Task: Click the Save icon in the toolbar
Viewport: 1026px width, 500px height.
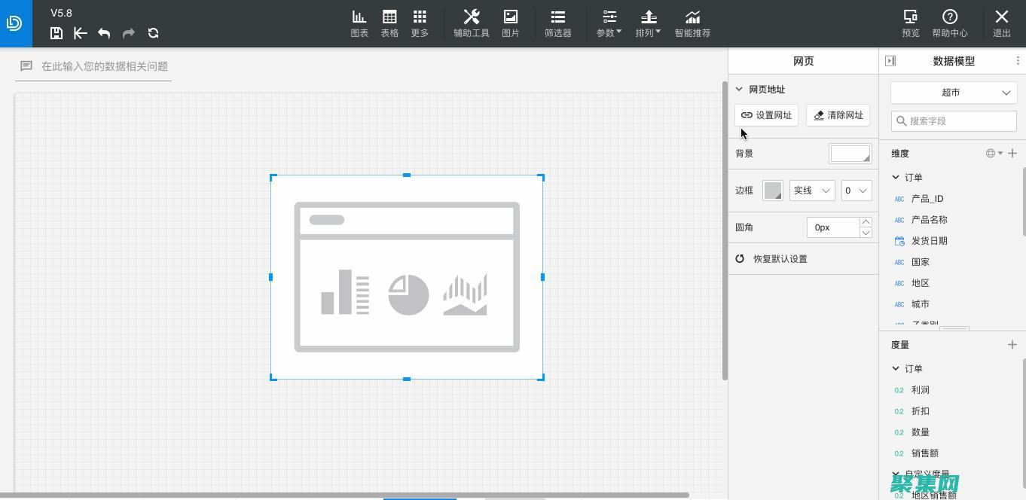Action: 56,33
